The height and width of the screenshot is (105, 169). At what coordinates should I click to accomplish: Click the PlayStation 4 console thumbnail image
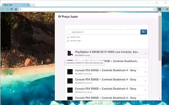pyautogui.click(x=70, y=53)
